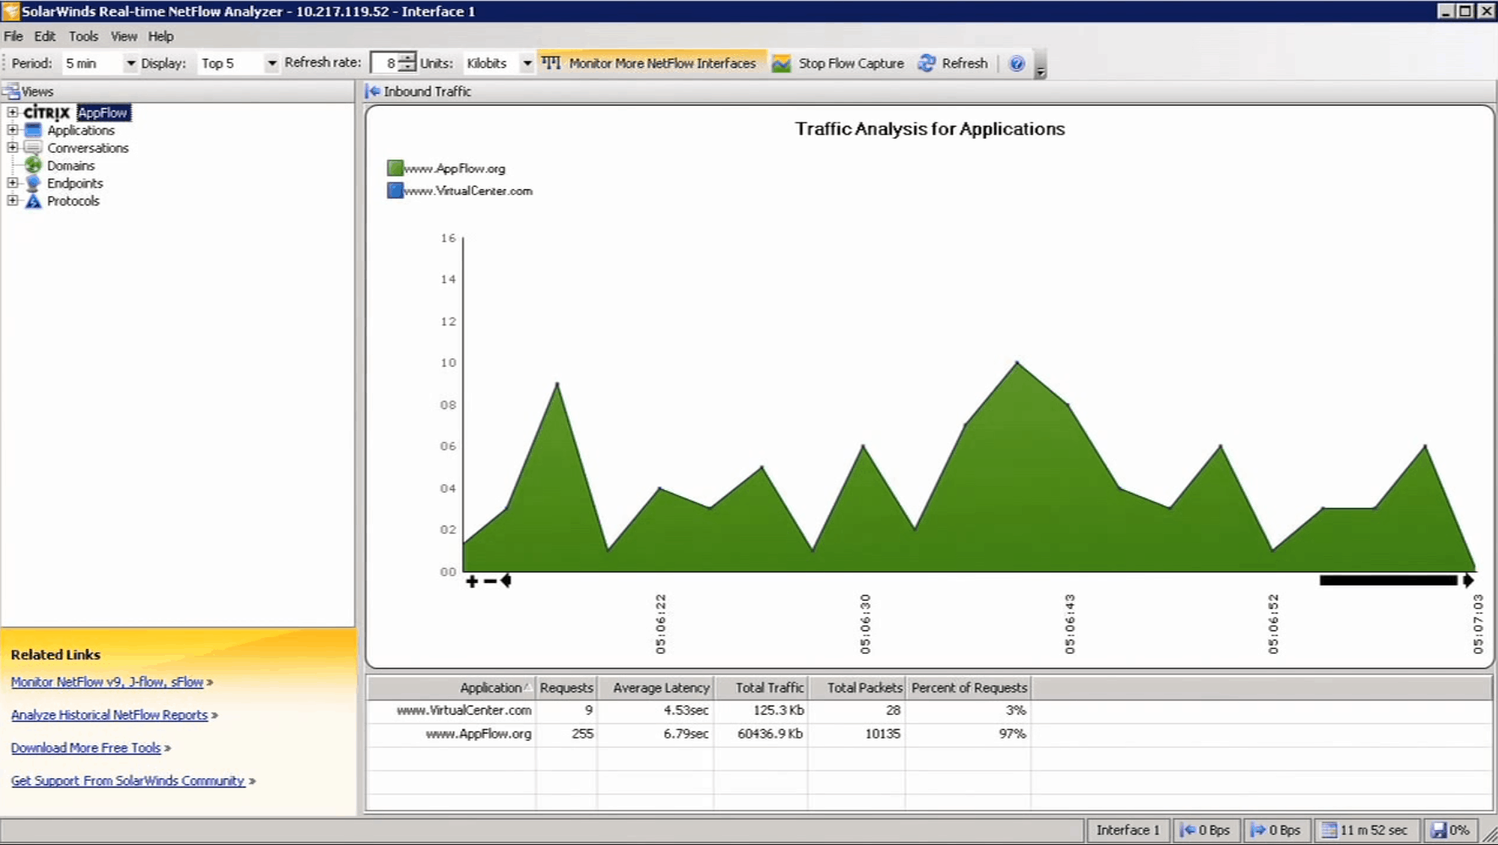Open the View menu
Viewport: 1498px width, 845px height.
[x=123, y=36]
